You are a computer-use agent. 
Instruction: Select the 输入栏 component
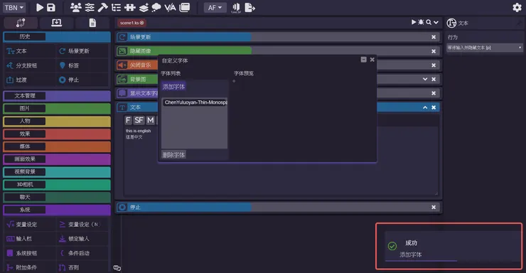pyautogui.click(x=30, y=239)
